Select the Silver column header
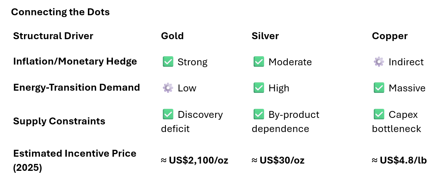Screen dimensions: 431x173 tap(265, 36)
